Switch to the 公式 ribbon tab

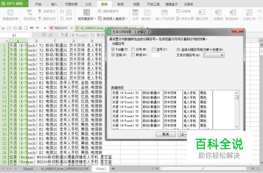(88, 4)
